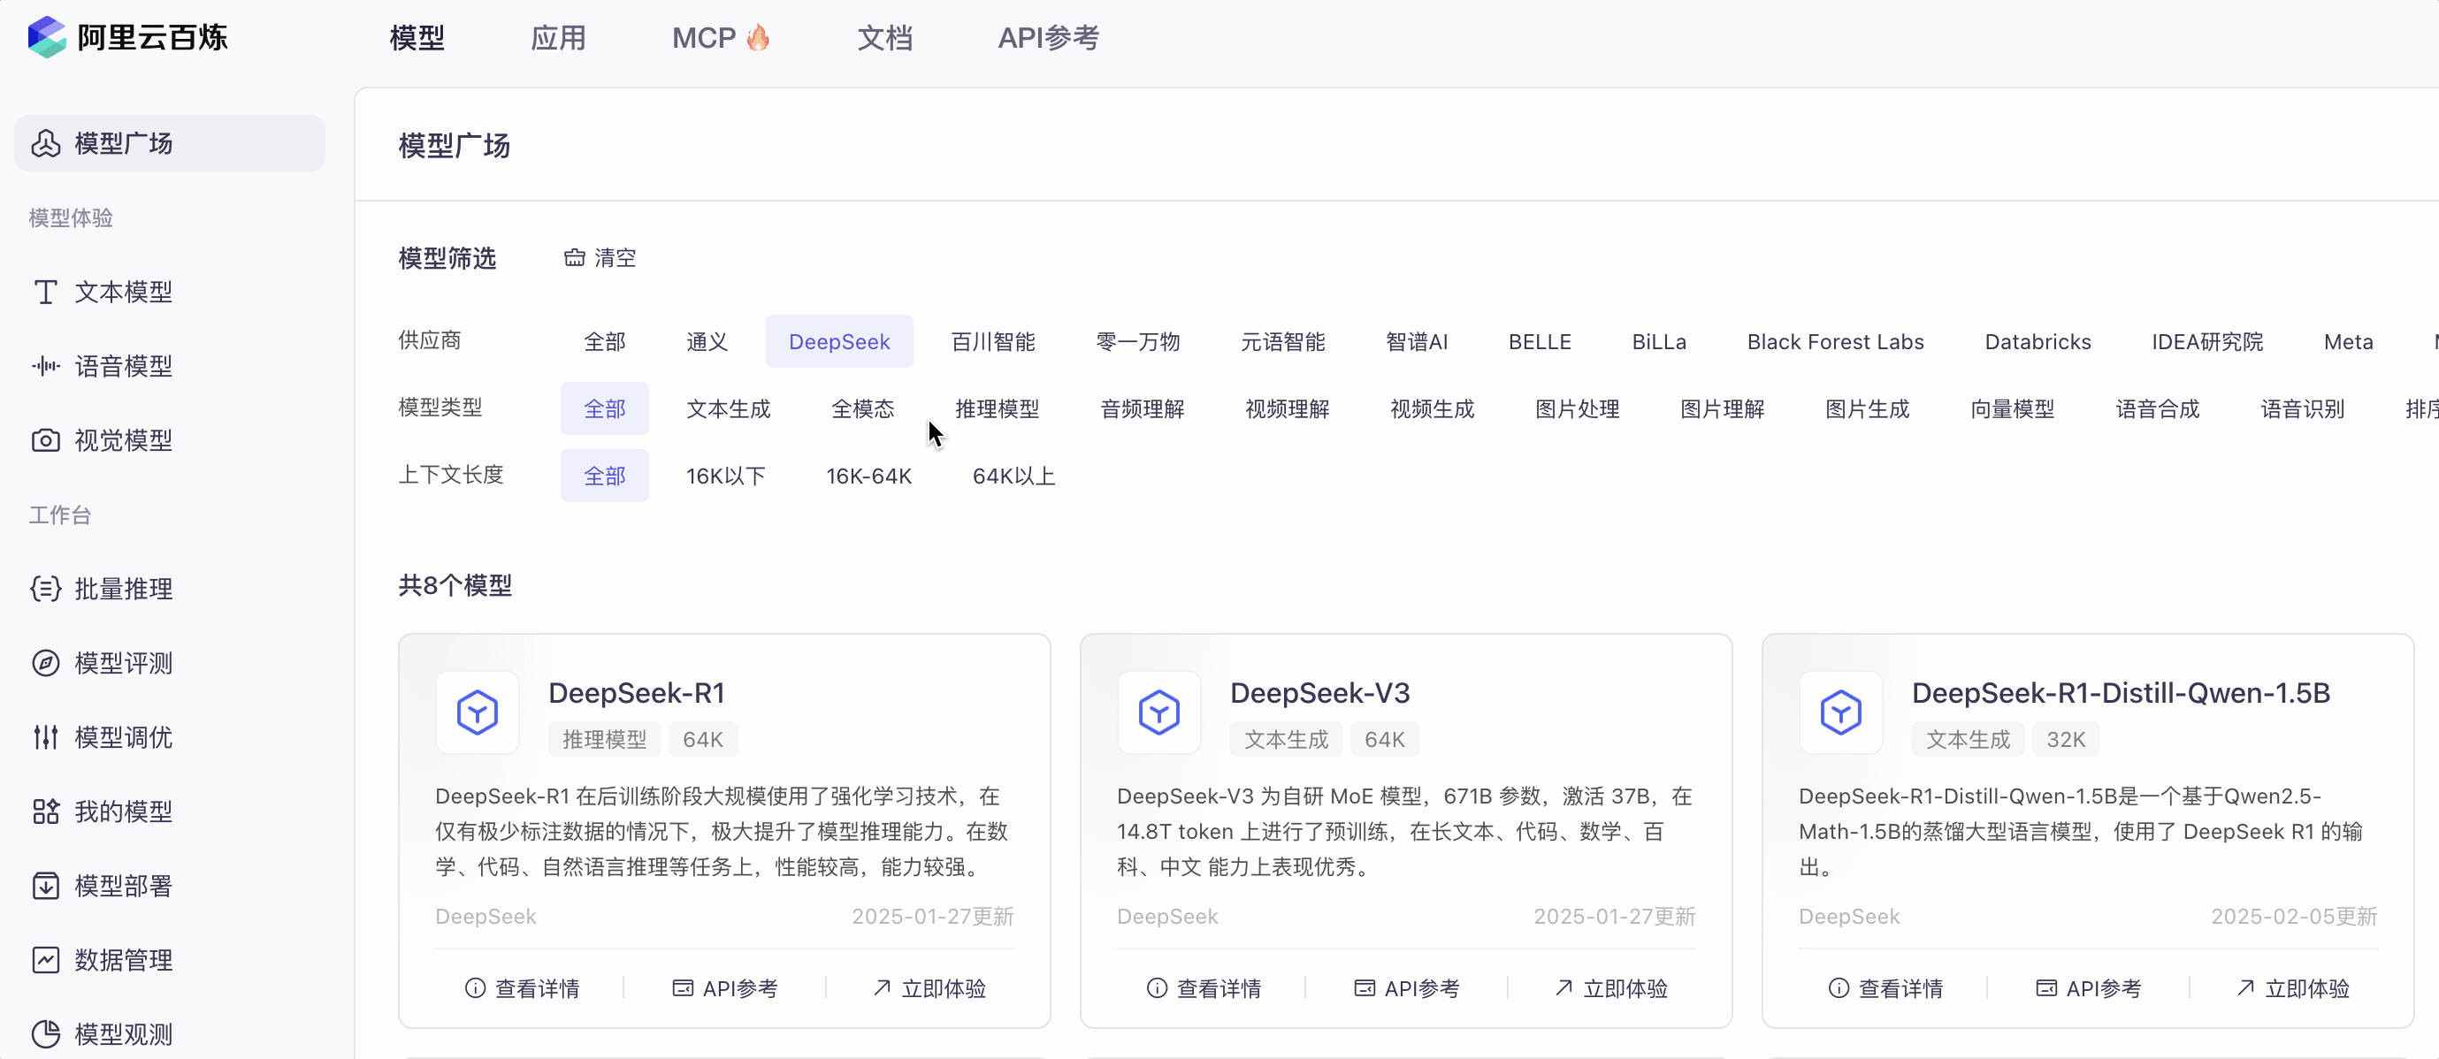Open 批量推理 in the workspace sidebar
This screenshot has width=2439, height=1059.
click(x=122, y=589)
